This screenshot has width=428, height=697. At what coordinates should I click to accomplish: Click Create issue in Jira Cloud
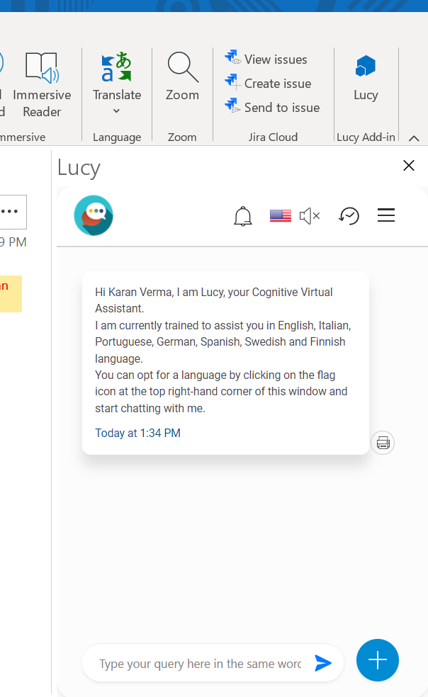(268, 83)
